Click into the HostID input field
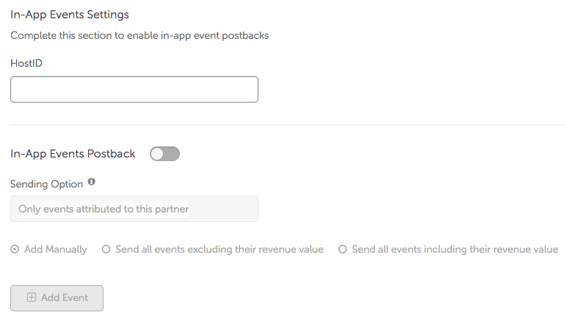 coord(134,89)
